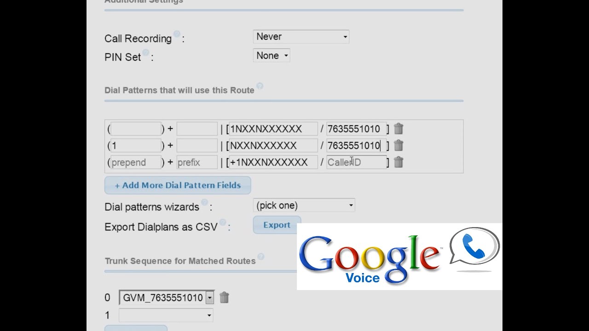Open the PIN Set dropdown showing None

point(271,56)
